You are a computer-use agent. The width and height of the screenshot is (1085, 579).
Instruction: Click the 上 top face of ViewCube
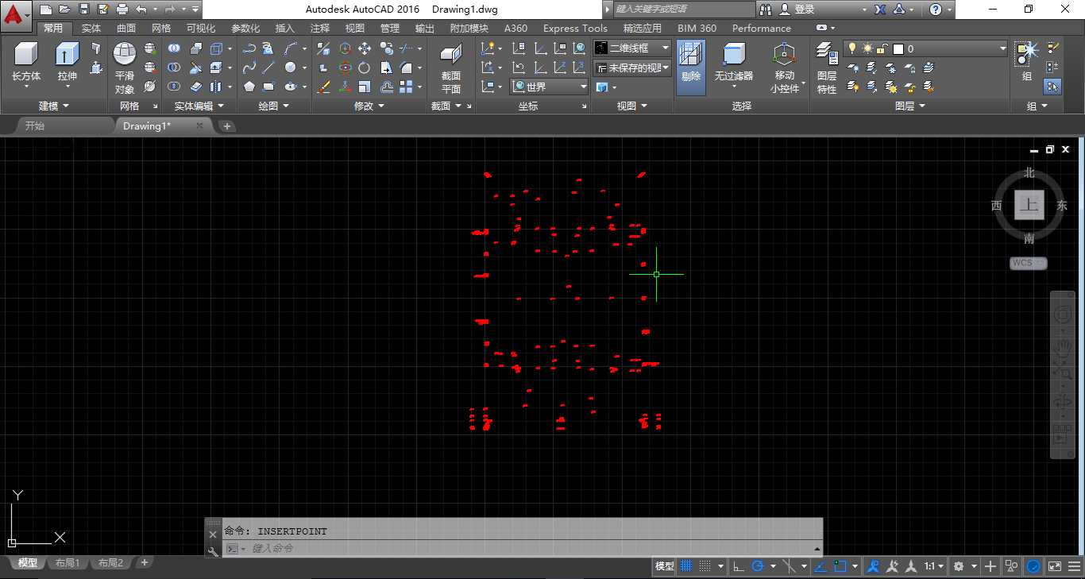[1029, 205]
